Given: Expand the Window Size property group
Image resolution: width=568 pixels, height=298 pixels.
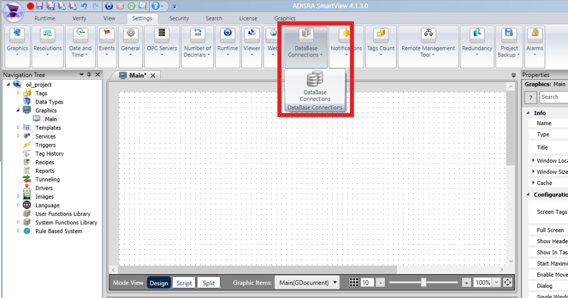Looking at the screenshot, I should coord(533,171).
